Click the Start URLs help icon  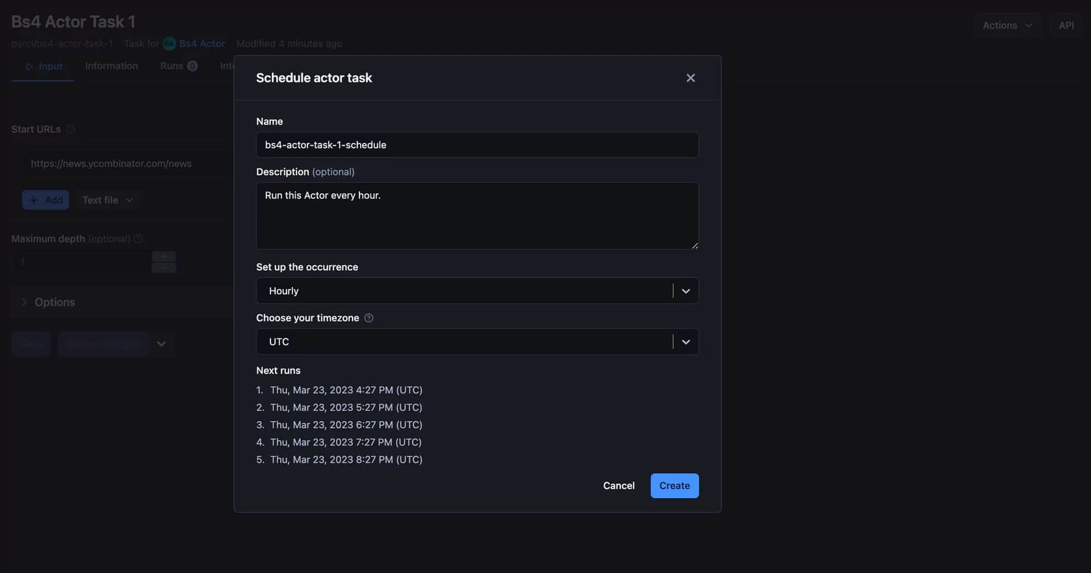click(70, 129)
